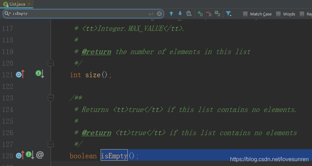Go to previous occurrence with the up arrow
The height and width of the screenshot is (166, 312).
[171, 13]
